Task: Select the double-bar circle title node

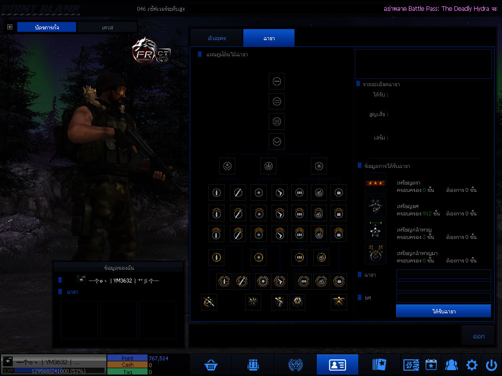Action: coord(277,101)
